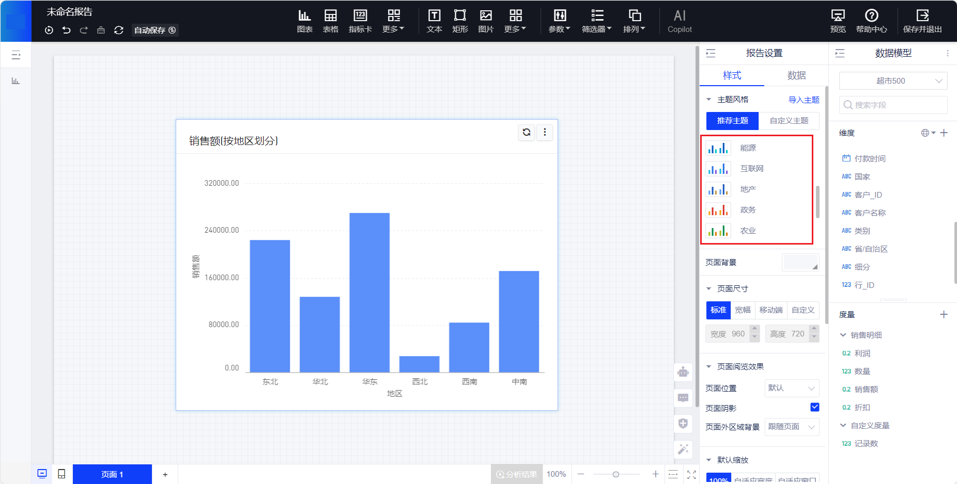The image size is (957, 484).
Task: Select the 宽幅 page size option
Action: (743, 310)
